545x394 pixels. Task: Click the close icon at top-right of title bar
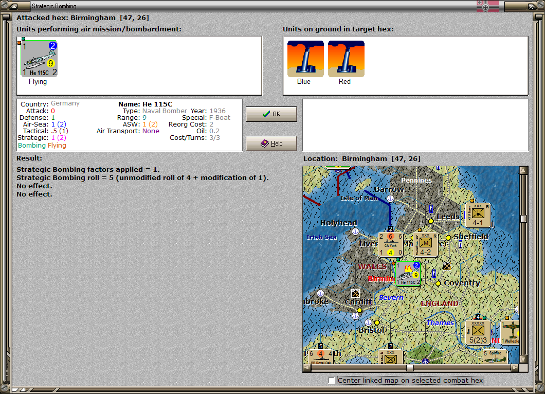coord(532,6)
